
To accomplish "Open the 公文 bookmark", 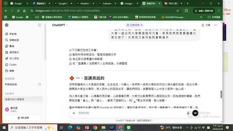I will tap(35, 17).
